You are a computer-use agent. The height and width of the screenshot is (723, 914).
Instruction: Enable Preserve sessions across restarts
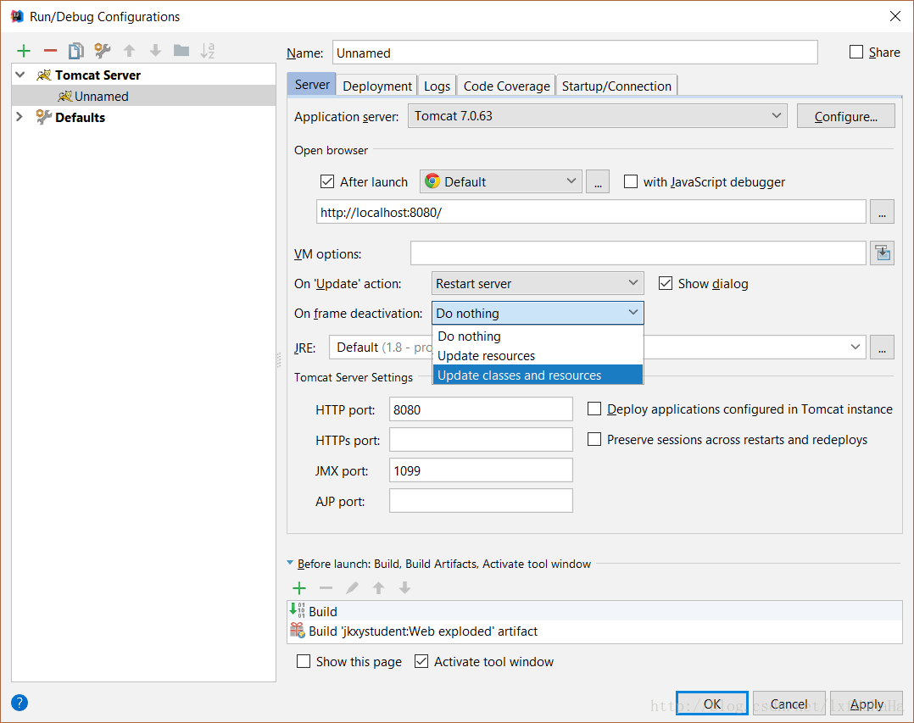click(x=594, y=439)
